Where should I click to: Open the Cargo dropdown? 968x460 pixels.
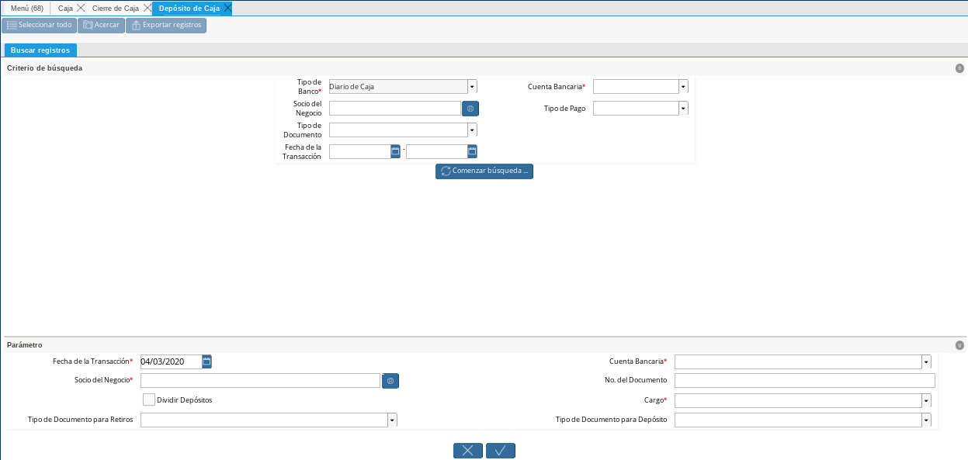point(926,400)
